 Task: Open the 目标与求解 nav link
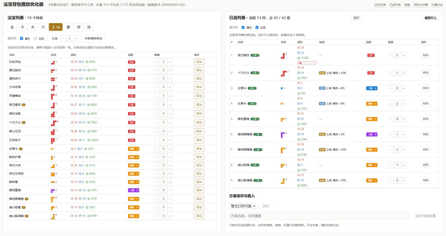(x=421, y=5)
